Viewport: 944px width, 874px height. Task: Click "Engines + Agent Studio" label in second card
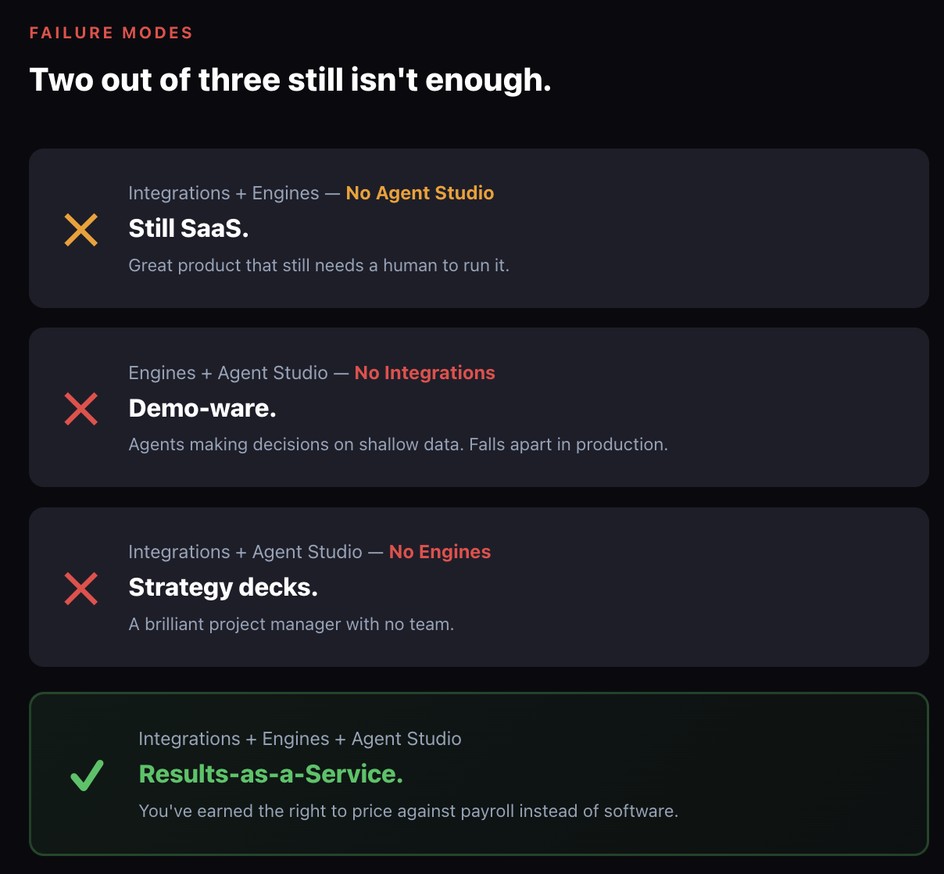coord(227,373)
